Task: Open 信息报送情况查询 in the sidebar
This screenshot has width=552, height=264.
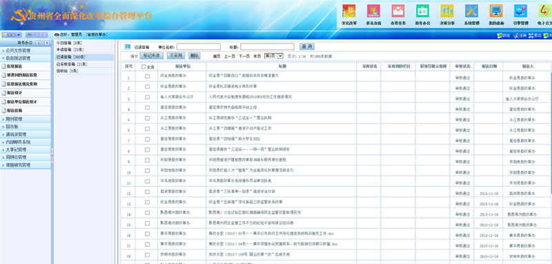Action: (x=22, y=84)
